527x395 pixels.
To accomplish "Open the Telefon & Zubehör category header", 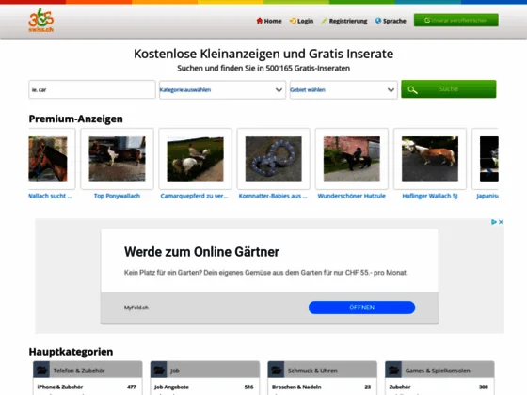I will [x=88, y=370].
